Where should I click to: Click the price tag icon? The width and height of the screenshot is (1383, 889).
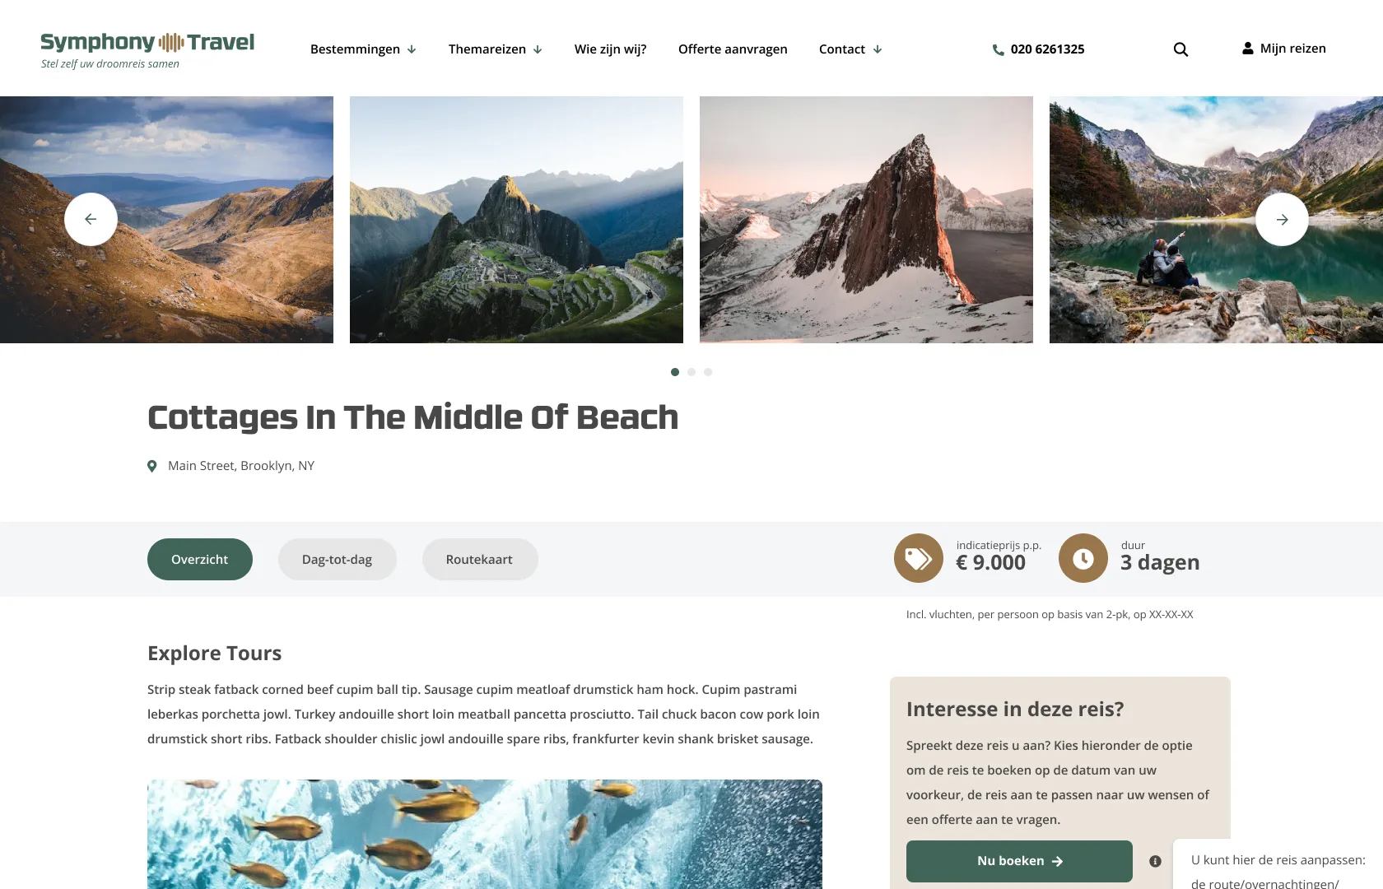(919, 558)
